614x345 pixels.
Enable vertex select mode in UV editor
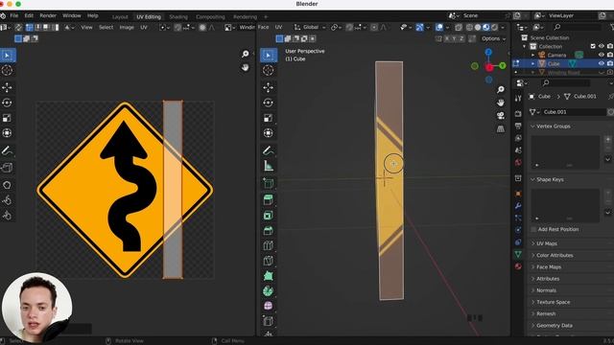pos(30,28)
